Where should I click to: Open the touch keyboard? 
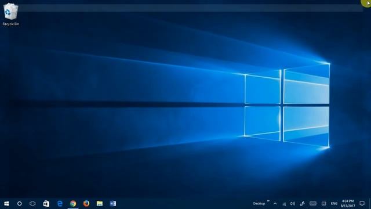[313, 204]
